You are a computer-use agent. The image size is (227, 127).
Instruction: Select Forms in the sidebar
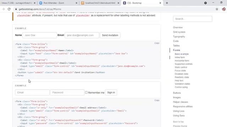click(x=177, y=50)
